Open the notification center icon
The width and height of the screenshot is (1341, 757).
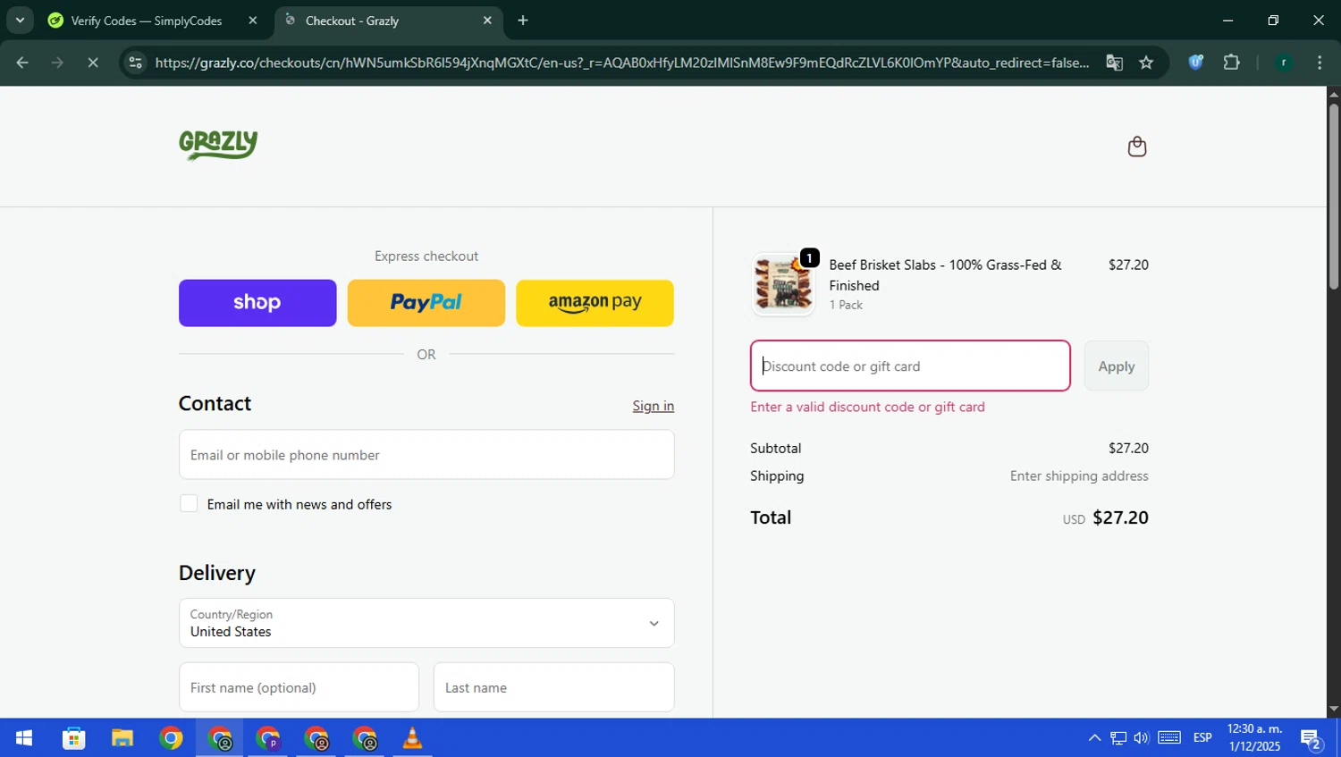coord(1311,739)
